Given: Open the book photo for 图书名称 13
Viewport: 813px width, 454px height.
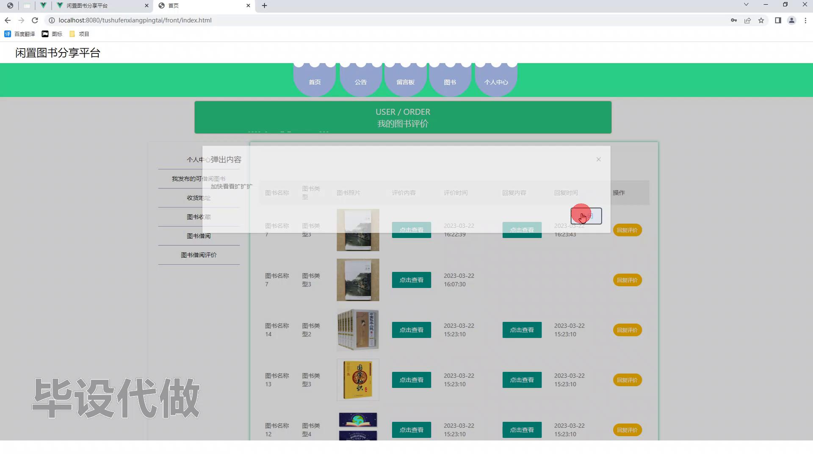Looking at the screenshot, I should coord(358,380).
